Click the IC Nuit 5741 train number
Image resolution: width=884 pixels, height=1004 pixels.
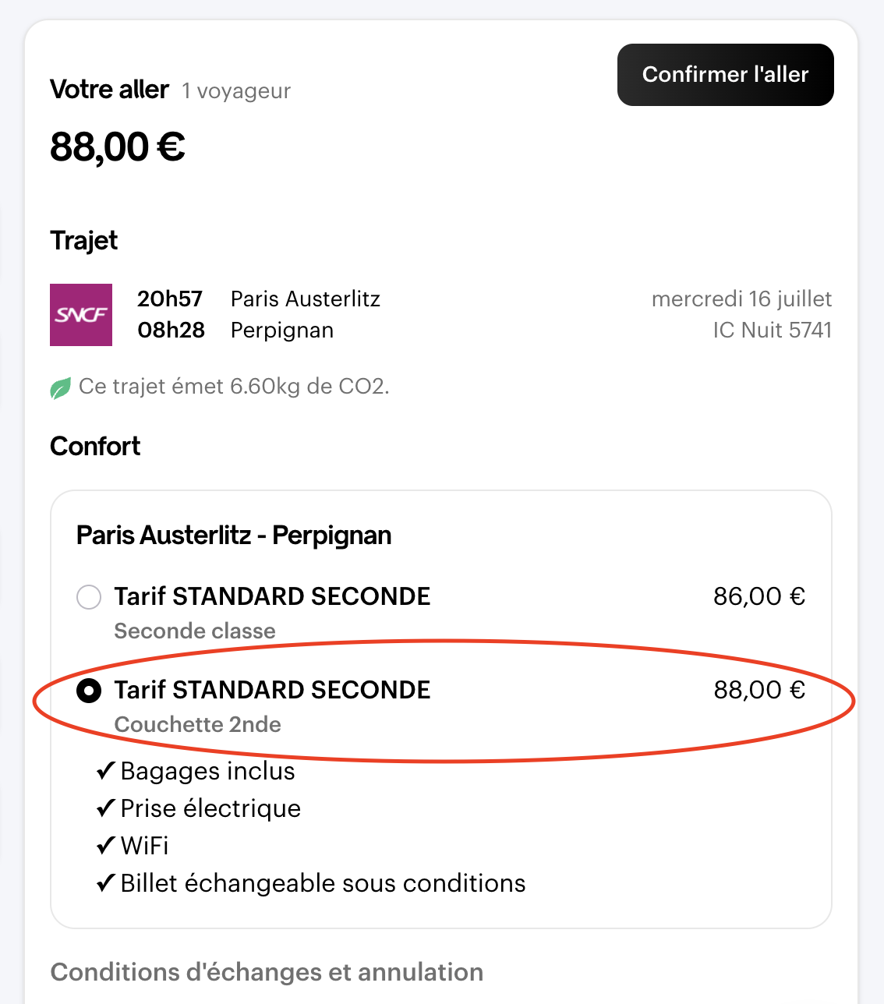click(773, 330)
